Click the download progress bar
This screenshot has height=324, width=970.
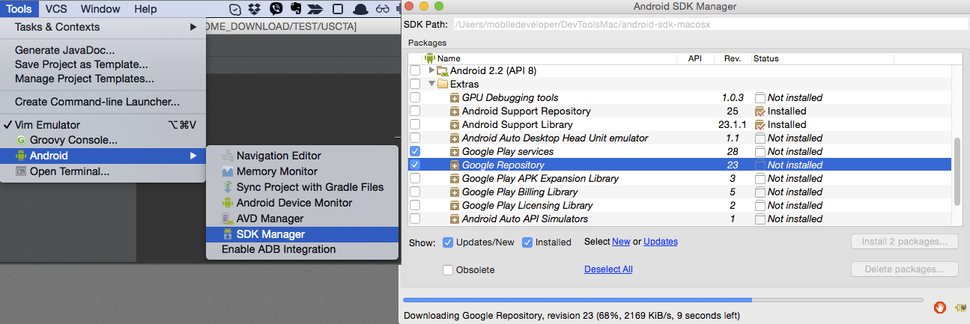tap(663, 300)
